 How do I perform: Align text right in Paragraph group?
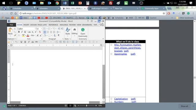coord(51,32)
